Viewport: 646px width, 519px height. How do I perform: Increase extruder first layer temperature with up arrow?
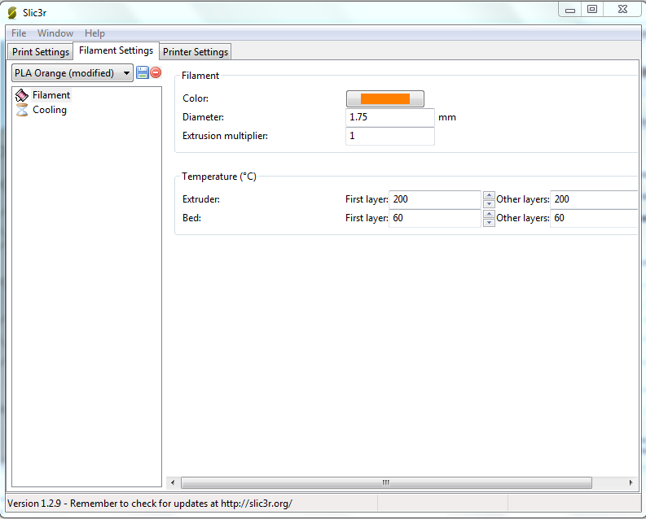[489, 195]
